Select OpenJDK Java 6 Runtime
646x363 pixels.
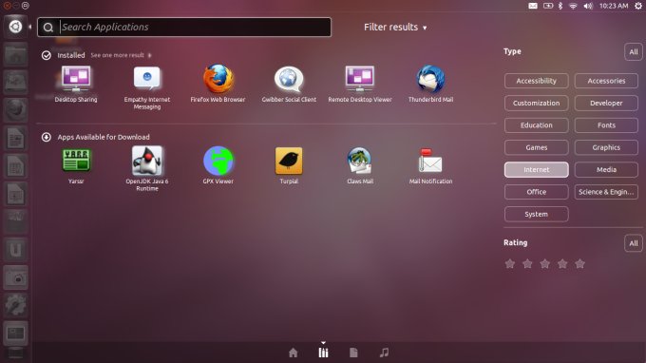[147, 168]
